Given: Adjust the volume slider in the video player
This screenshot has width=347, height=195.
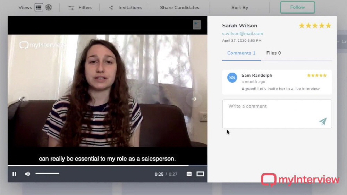Looking at the screenshot, I should tap(48, 173).
